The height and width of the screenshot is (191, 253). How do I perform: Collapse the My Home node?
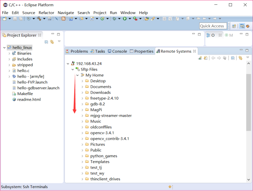[x=78, y=75]
